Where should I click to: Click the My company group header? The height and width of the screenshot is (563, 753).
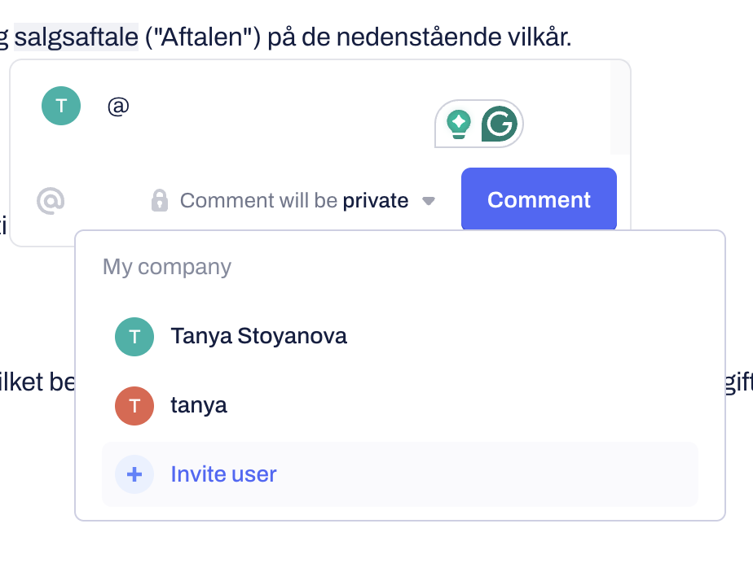point(166,267)
